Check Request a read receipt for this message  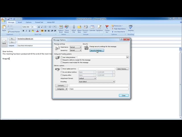point(61,63)
